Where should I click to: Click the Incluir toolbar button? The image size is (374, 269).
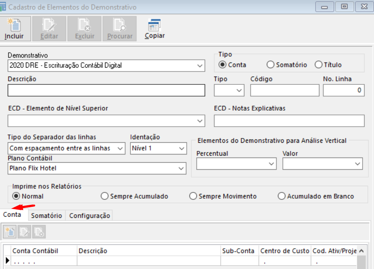(15, 29)
